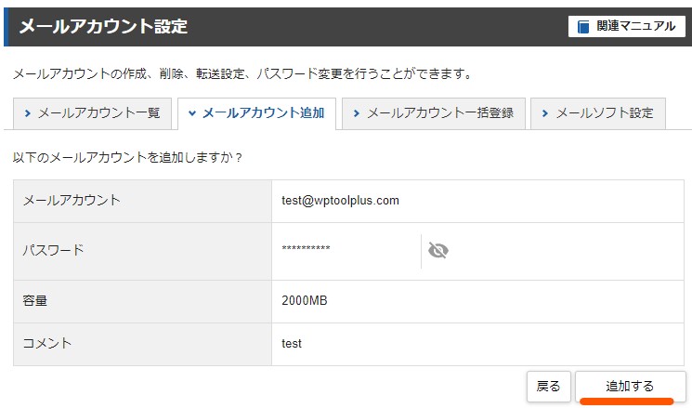
Task: Click the パスワード row label
Action: click(x=53, y=250)
